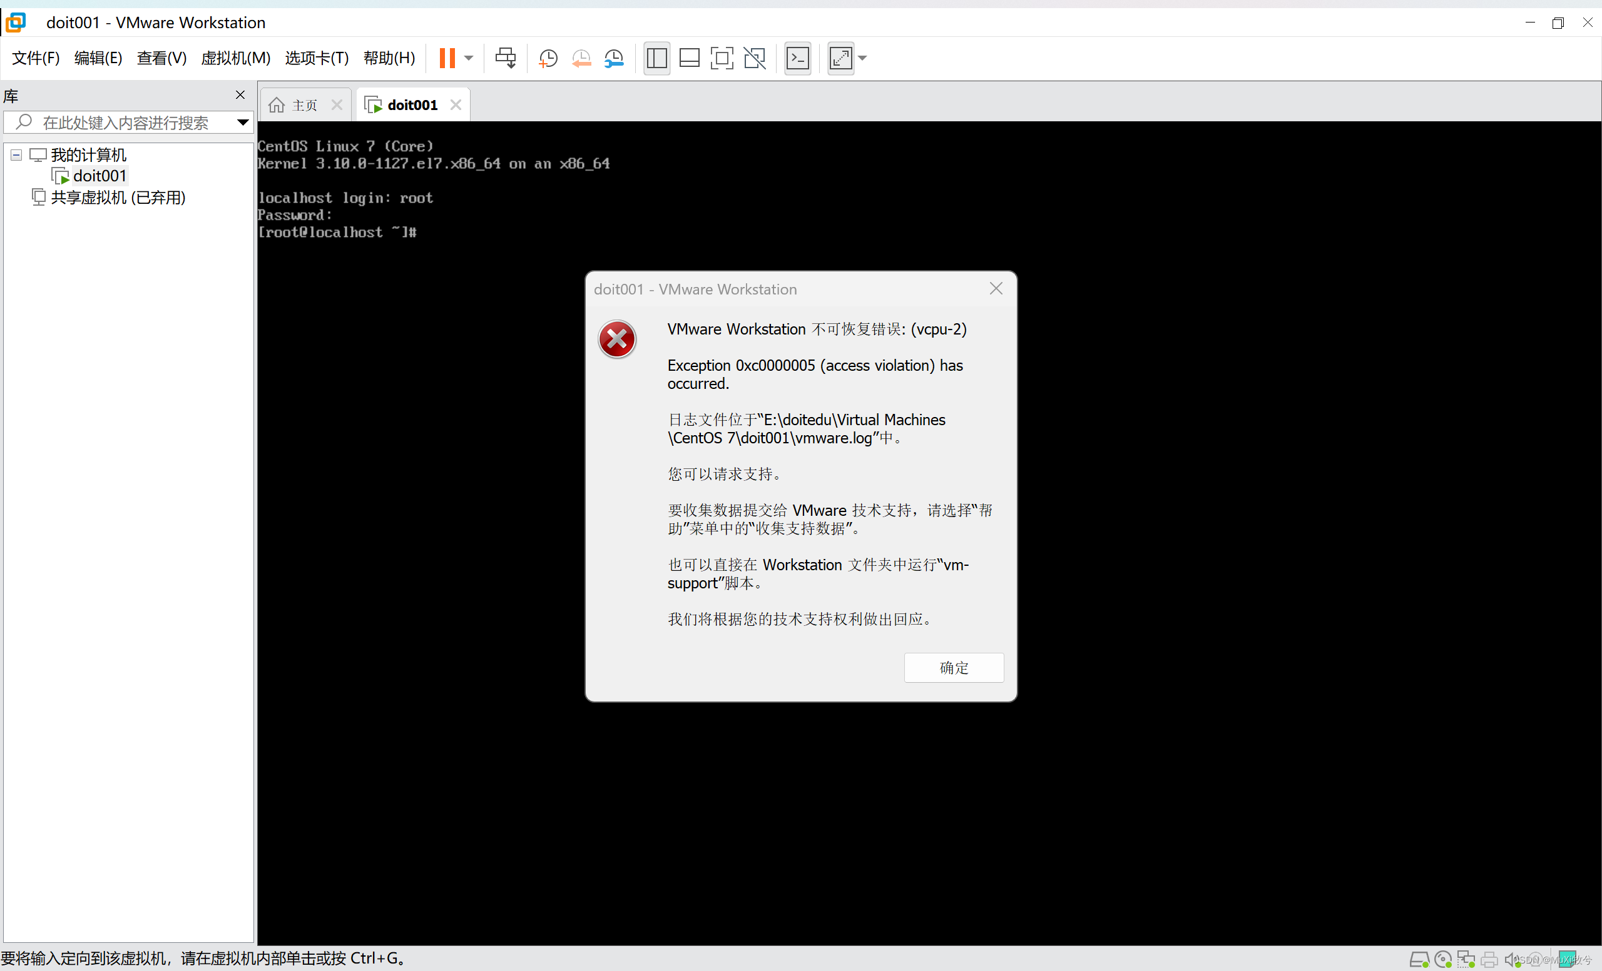
Task: Open the 文件(F) menu
Action: pyautogui.click(x=36, y=58)
